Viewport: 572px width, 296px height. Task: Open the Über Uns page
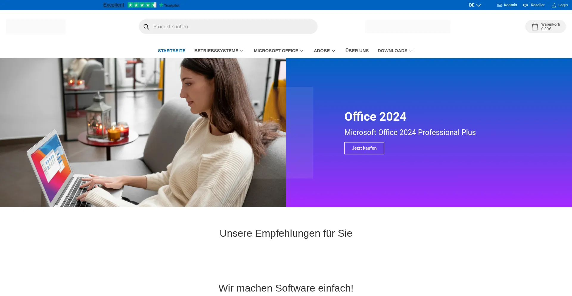(357, 51)
